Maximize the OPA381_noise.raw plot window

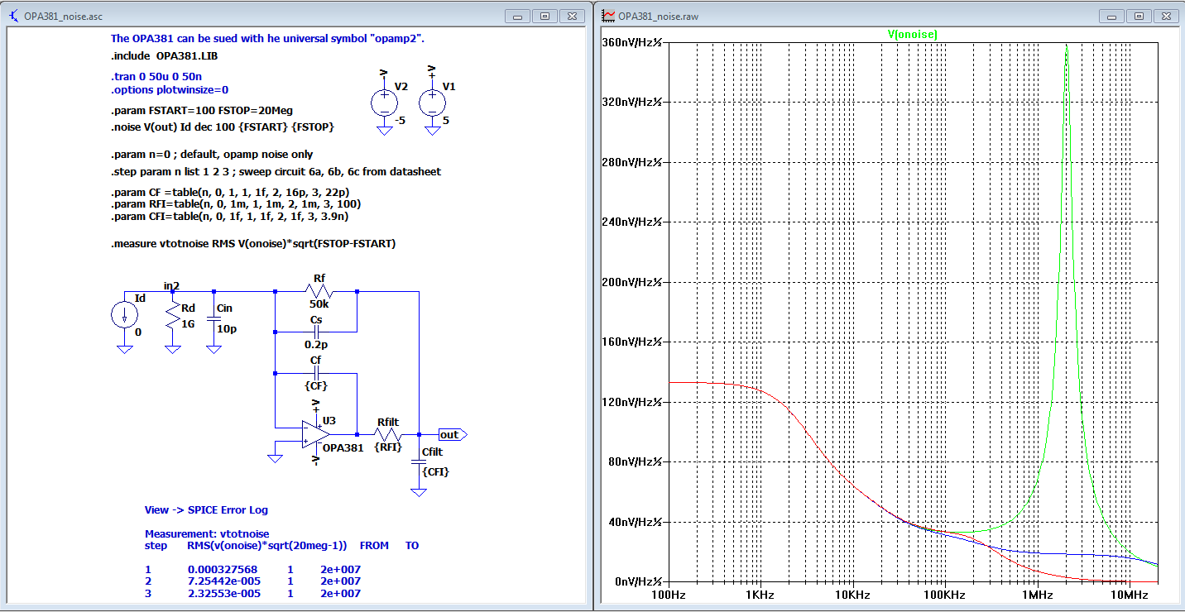1139,16
